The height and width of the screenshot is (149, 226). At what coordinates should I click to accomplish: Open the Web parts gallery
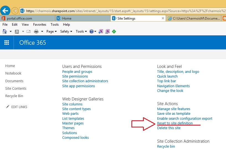click(x=70, y=114)
